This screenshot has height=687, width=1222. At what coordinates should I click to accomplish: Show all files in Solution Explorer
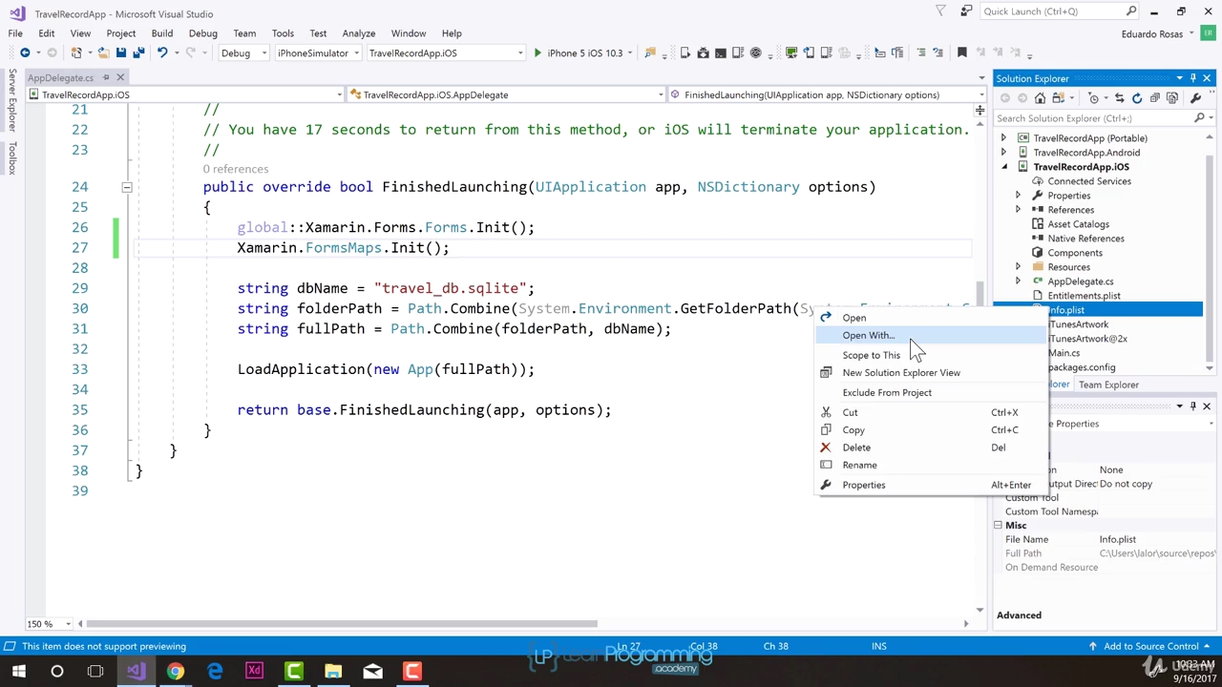1171,98
